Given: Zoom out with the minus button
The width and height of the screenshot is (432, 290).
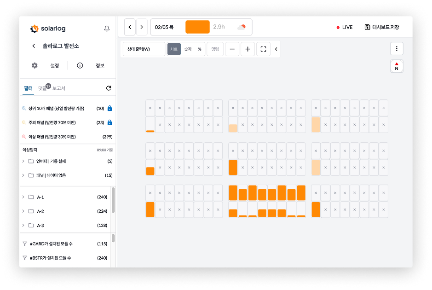Looking at the screenshot, I should point(232,49).
